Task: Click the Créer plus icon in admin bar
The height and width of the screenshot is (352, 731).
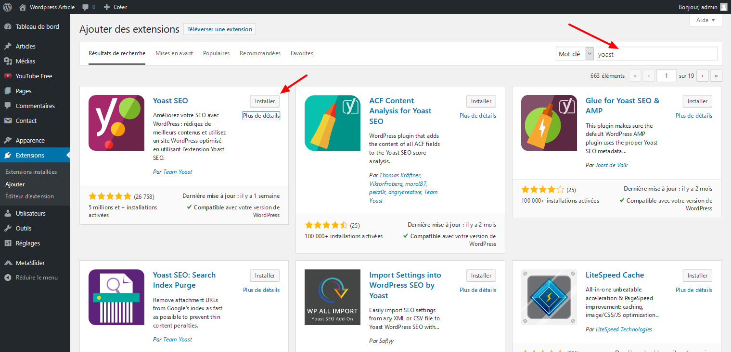Action: pyautogui.click(x=107, y=7)
